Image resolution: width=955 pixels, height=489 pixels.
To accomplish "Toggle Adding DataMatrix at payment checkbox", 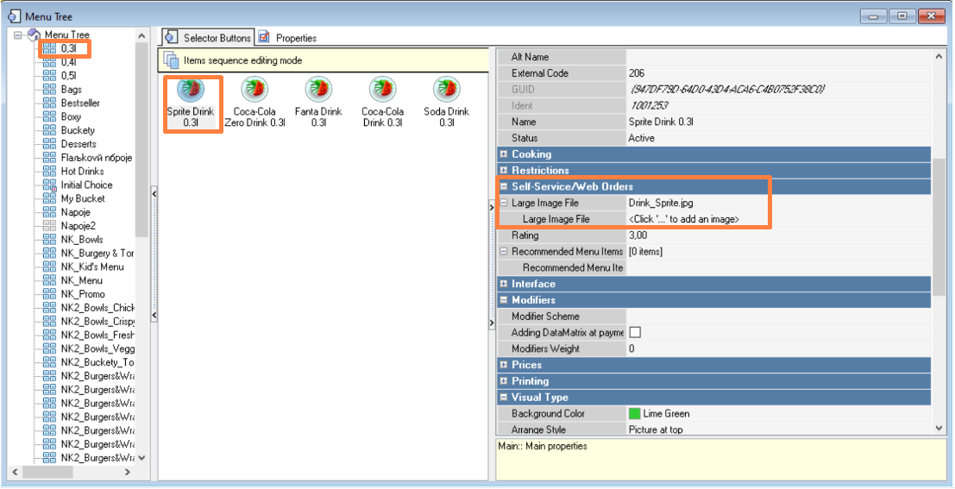I will pos(635,333).
